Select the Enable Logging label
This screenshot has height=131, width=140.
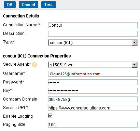(x=18, y=116)
